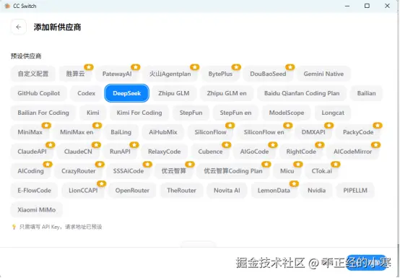Choose the Cubence provider
The image size is (400, 278).
click(210, 152)
